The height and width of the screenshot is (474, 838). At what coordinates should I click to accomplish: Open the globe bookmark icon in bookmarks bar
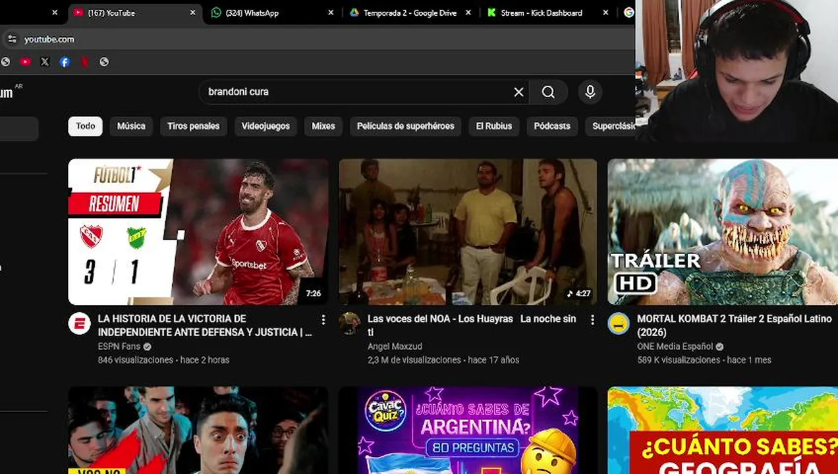[104, 62]
